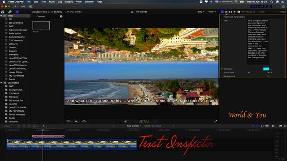The image size is (287, 161).
Task: Toggle the Timeline panel visibility button
Action: pos(261,6)
